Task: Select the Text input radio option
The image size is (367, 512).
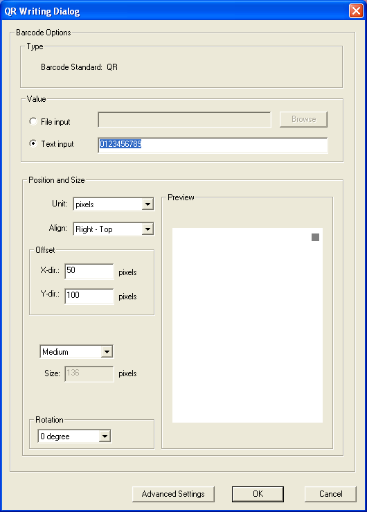Action: point(33,143)
